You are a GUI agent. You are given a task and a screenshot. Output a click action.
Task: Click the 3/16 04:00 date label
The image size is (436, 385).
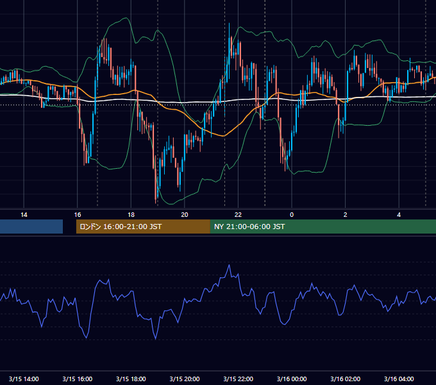pyautogui.click(x=399, y=379)
